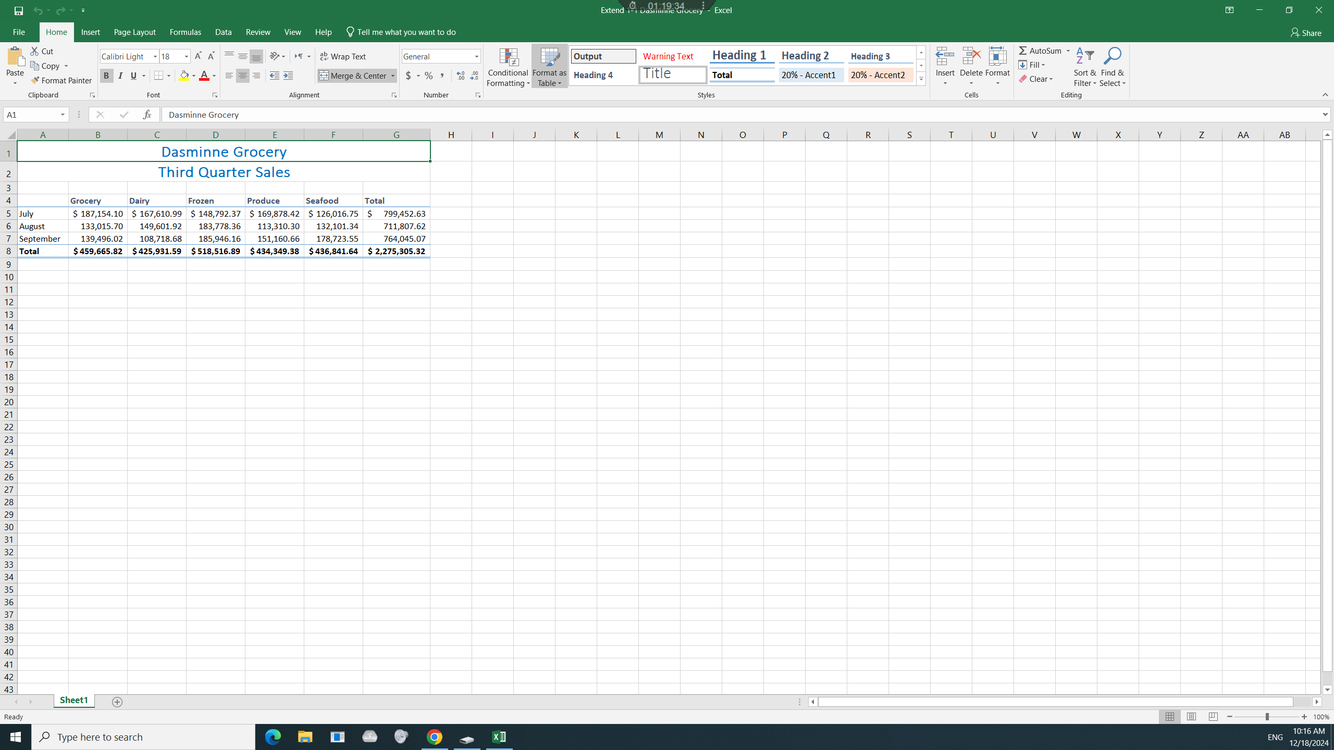1334x750 pixels.
Task: Open the font name dropdown
Action: pos(155,56)
